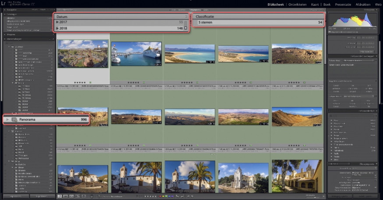Select the 5 sterren classification filter
The image size is (383, 200).
coord(260,22)
